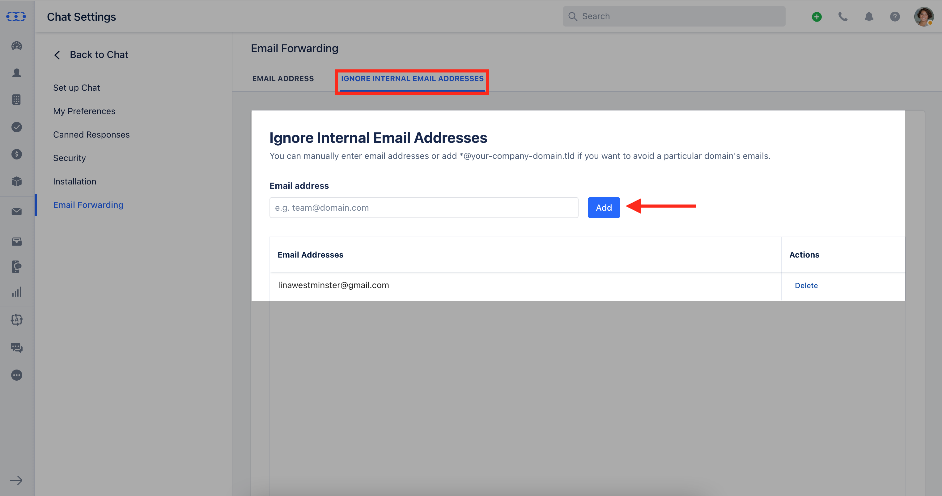Open the more options ellipsis icon
The image size is (942, 496).
[16, 375]
